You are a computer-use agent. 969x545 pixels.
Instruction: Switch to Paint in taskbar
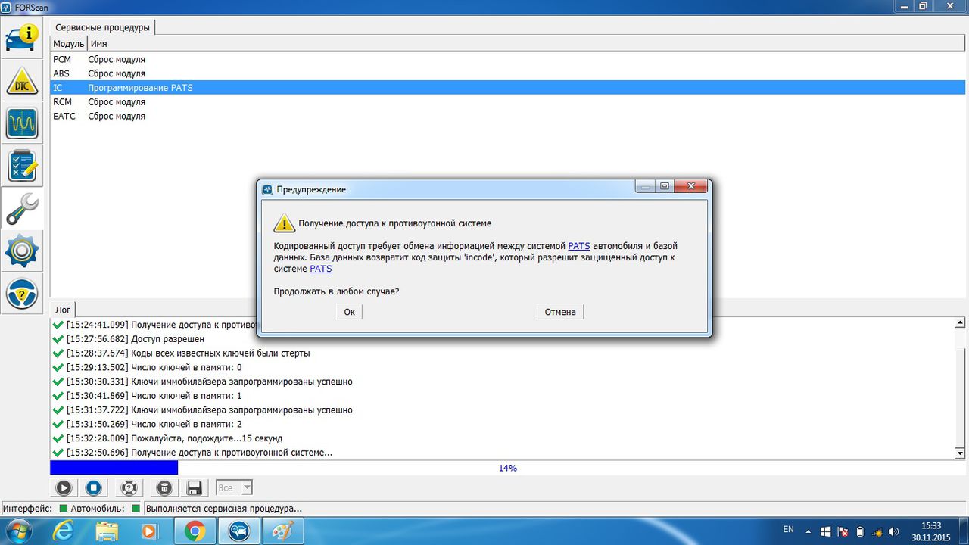pos(282,531)
